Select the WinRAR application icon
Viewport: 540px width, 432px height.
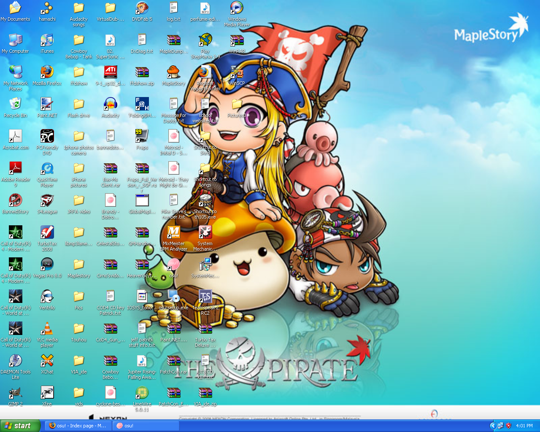pyautogui.click(x=237, y=40)
